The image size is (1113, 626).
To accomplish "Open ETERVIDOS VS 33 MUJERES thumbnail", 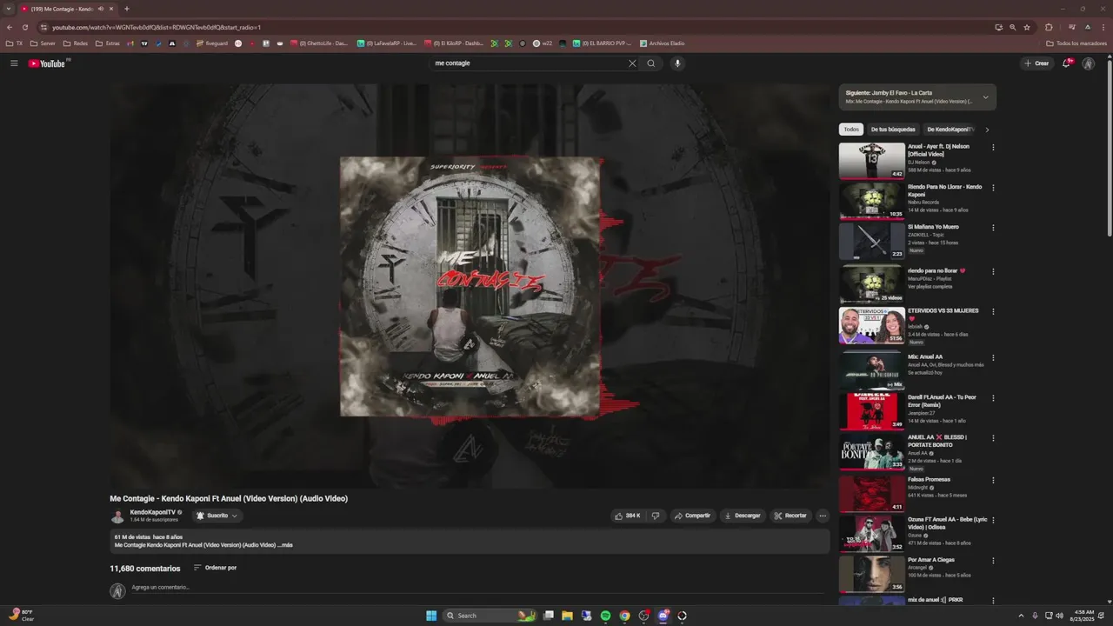I will [x=872, y=325].
